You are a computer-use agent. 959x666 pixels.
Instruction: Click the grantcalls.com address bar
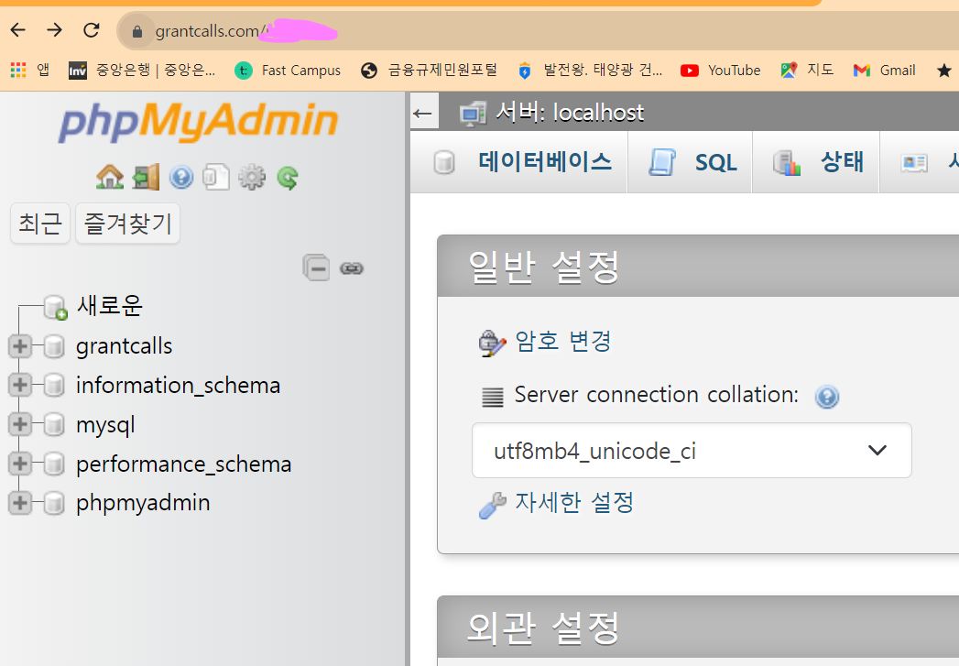539,31
